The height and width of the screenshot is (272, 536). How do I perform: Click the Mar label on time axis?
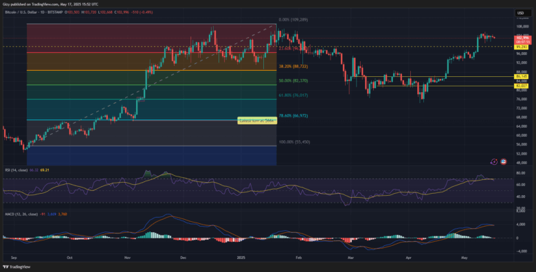tap(350, 257)
